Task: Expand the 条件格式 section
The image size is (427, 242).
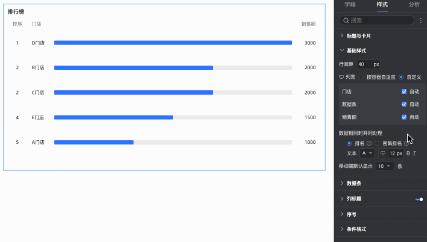Action: pos(356,229)
